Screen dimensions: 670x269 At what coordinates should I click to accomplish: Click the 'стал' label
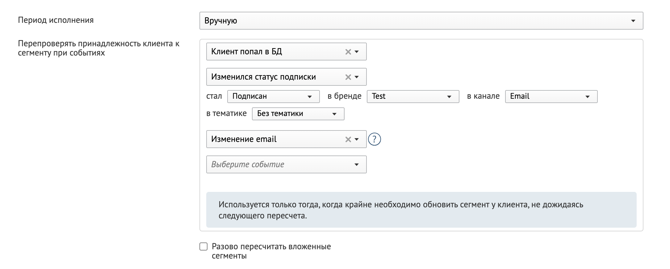click(214, 96)
